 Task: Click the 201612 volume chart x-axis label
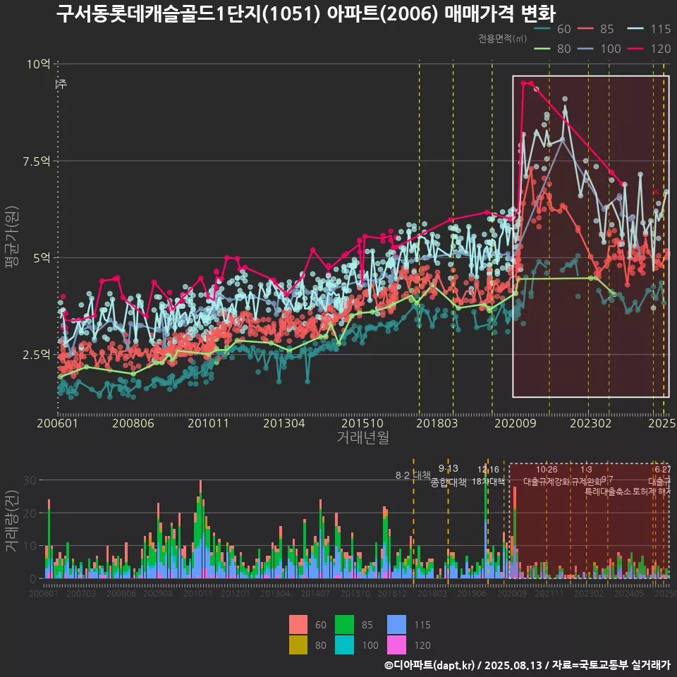coord(392,594)
